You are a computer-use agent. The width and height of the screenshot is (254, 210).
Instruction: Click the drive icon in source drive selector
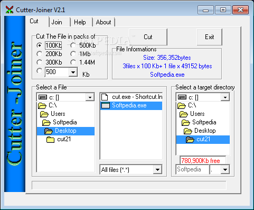click(x=43, y=97)
